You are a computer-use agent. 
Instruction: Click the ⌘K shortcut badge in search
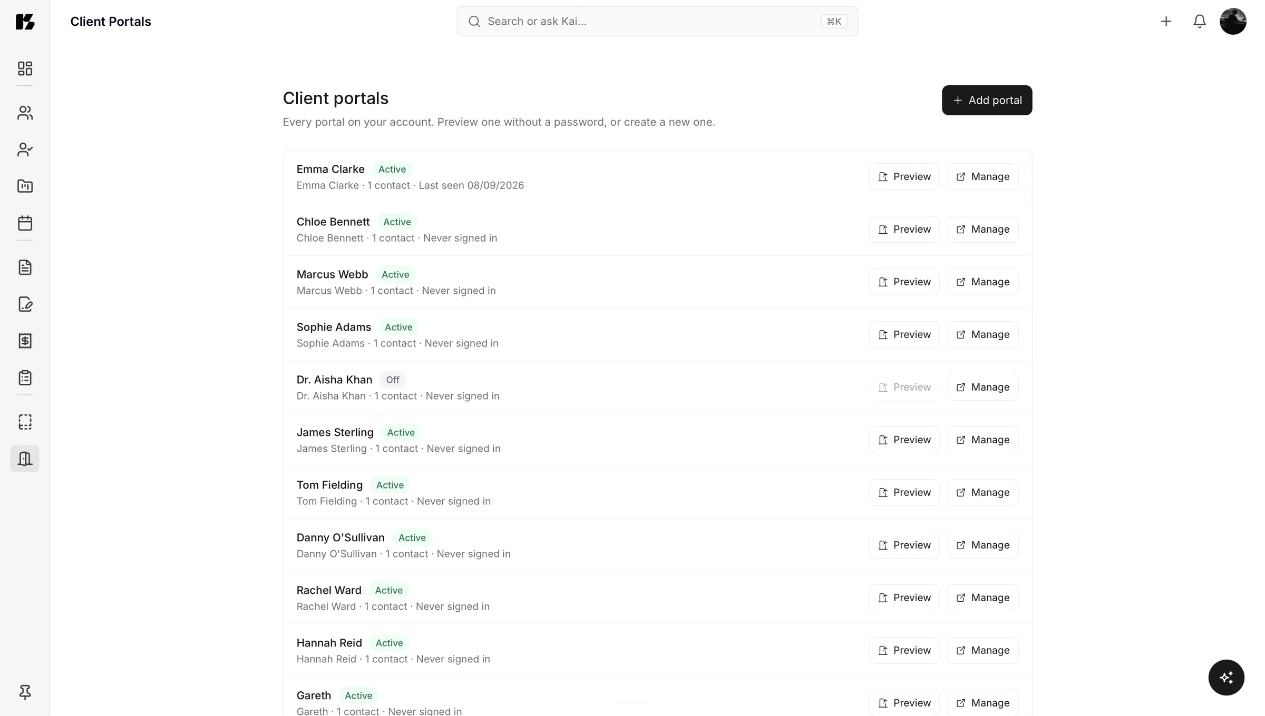pyautogui.click(x=834, y=22)
